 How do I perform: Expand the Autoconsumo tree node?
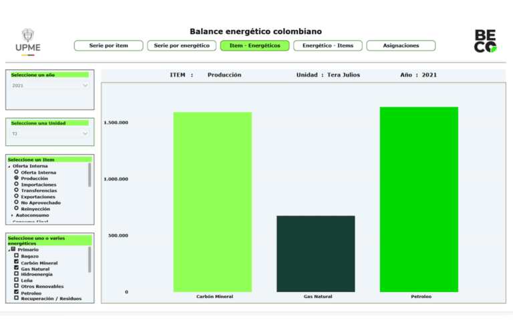pos(12,215)
